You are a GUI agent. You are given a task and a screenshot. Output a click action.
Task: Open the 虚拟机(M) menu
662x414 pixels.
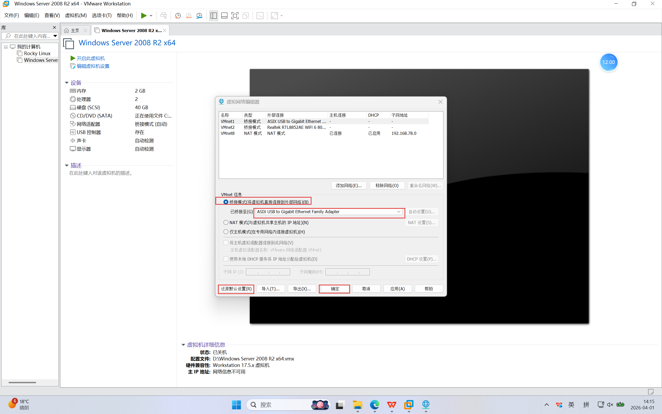76,16
